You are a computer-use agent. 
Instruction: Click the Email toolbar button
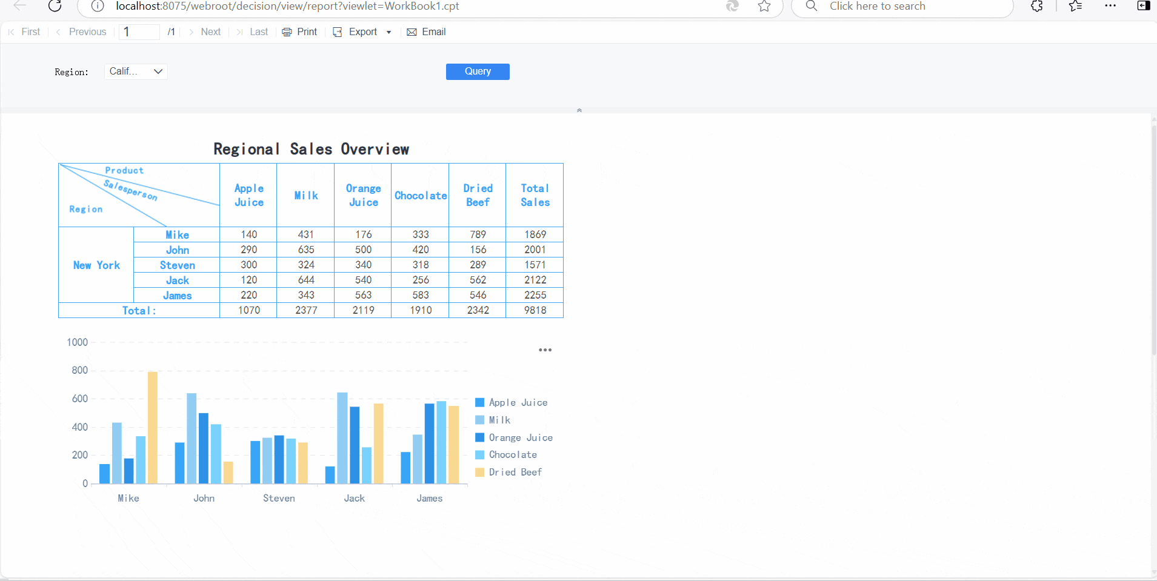click(x=426, y=32)
